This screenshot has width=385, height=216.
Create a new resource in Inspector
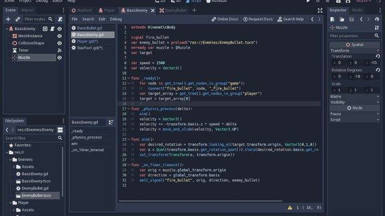pyautogui.click(x=332, y=19)
